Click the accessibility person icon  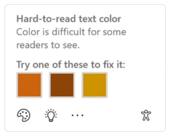coord(146,115)
